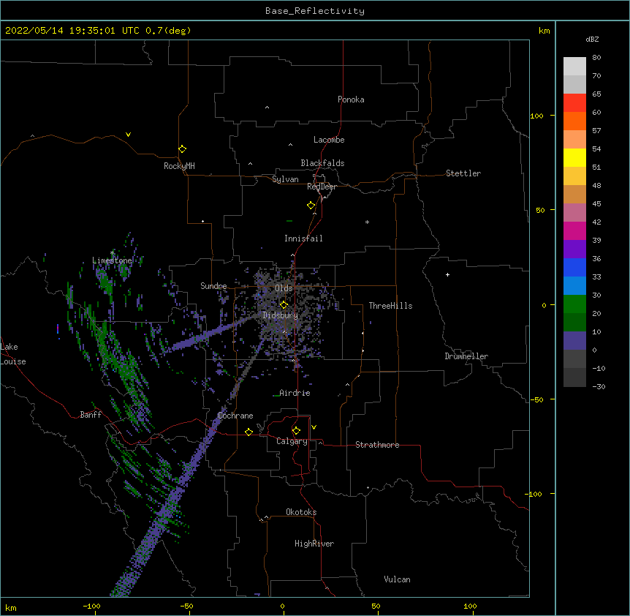This screenshot has width=630, height=616.
Task: Click the bright green 20-30 dBZ swatch
Action: [574, 304]
